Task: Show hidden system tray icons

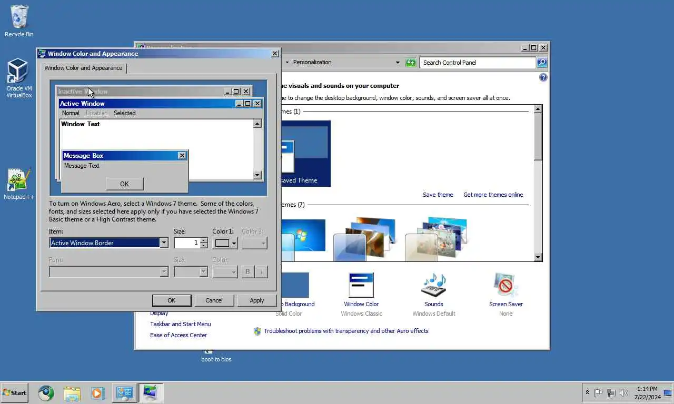Action: coord(587,392)
